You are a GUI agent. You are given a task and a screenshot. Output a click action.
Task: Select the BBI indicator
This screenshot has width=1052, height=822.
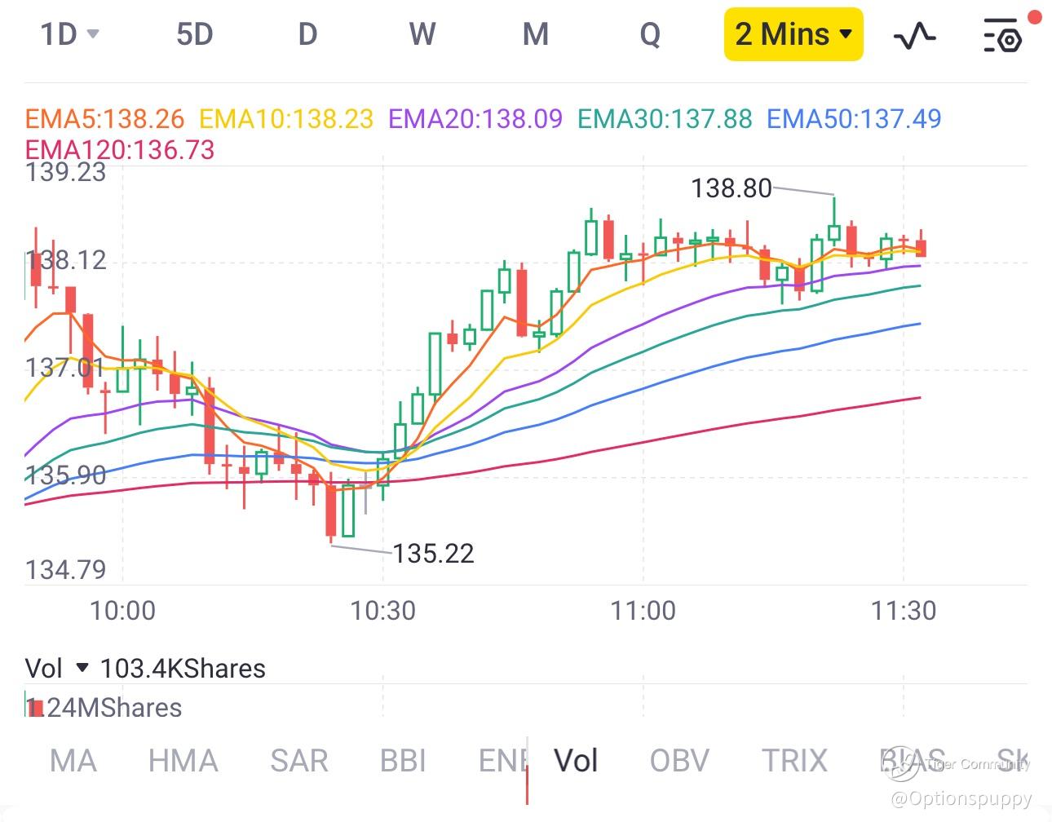403,761
